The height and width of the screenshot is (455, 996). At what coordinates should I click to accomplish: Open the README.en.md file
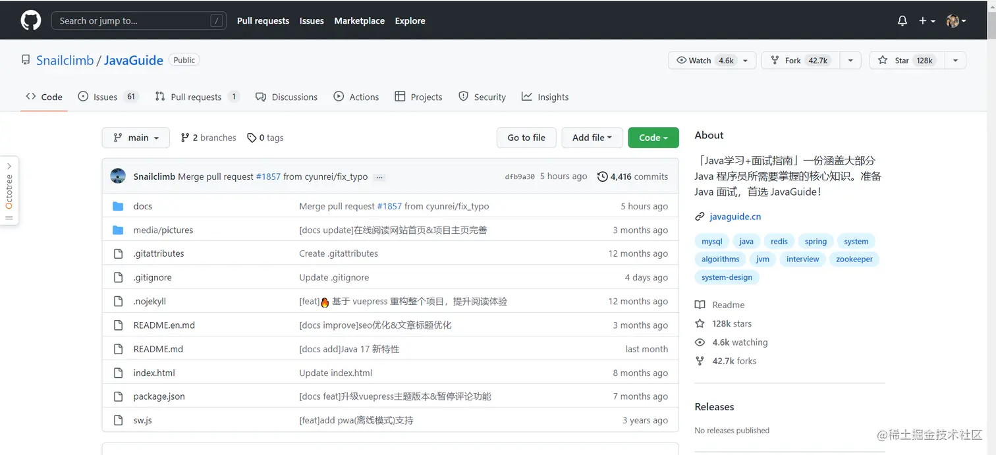pyautogui.click(x=164, y=325)
